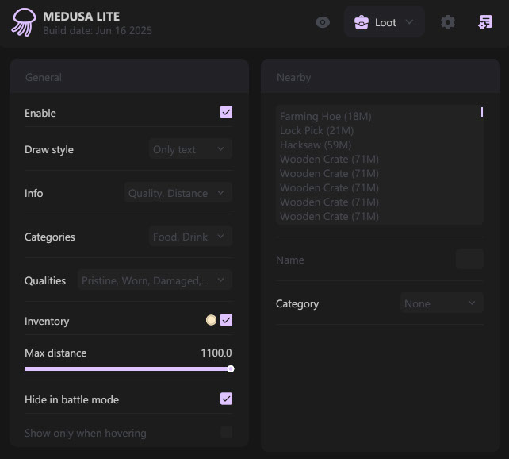The height and width of the screenshot is (459, 509).
Task: Toggle the Inventory checkbox
Action: tap(227, 320)
